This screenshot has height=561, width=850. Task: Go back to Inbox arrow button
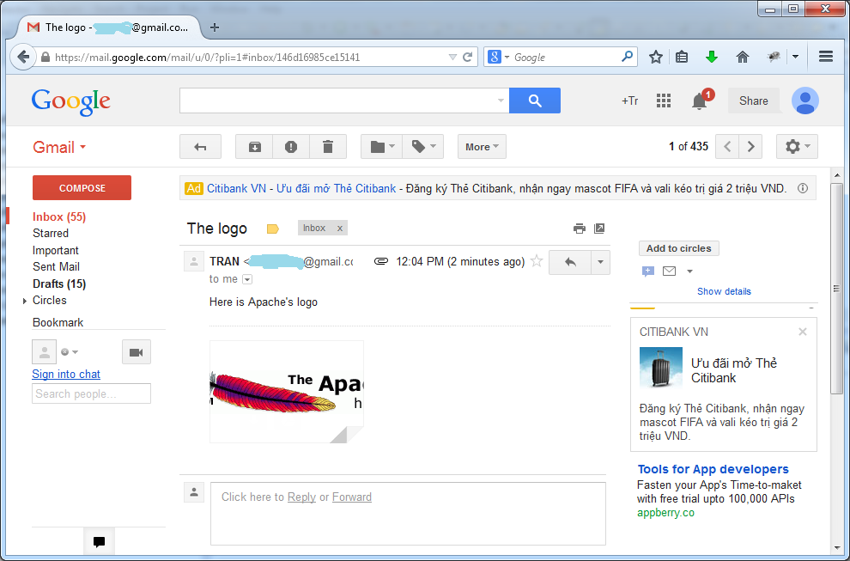pyautogui.click(x=201, y=147)
